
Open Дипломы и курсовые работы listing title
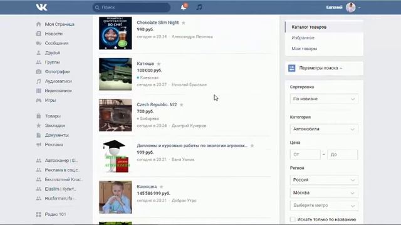pos(192,146)
